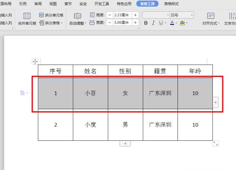This screenshot has width=236, height=170.
Task: Click into the height value field 2.23厘米
Action: click(x=122, y=15)
